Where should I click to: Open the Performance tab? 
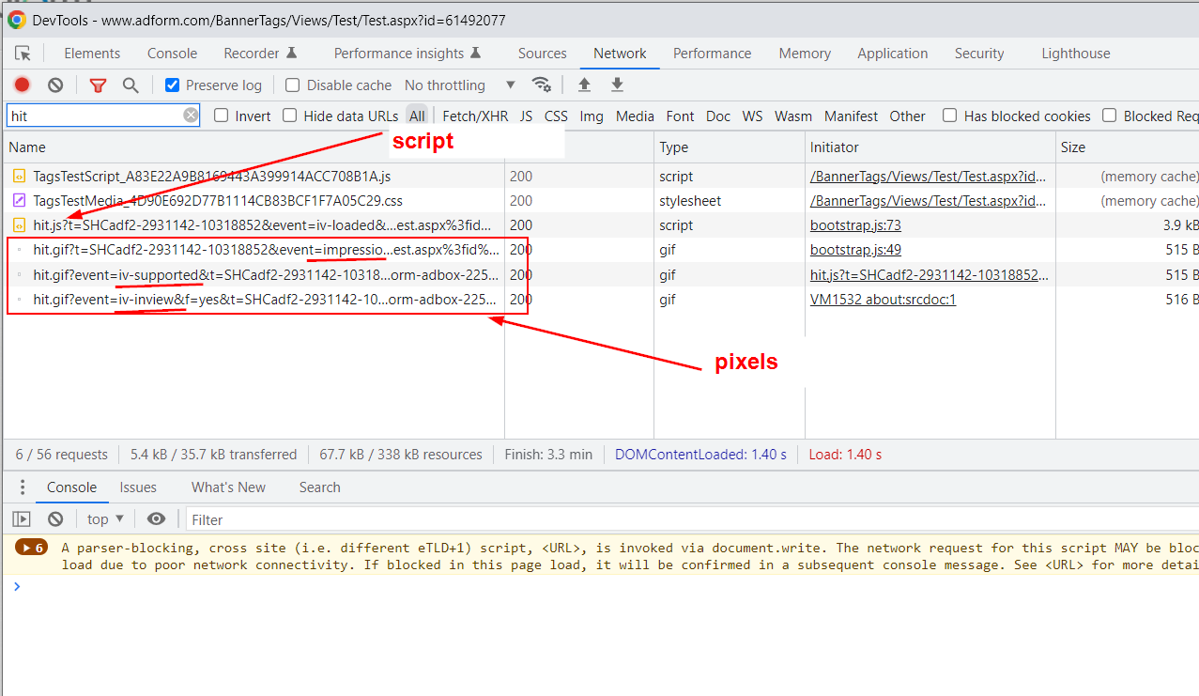(713, 54)
